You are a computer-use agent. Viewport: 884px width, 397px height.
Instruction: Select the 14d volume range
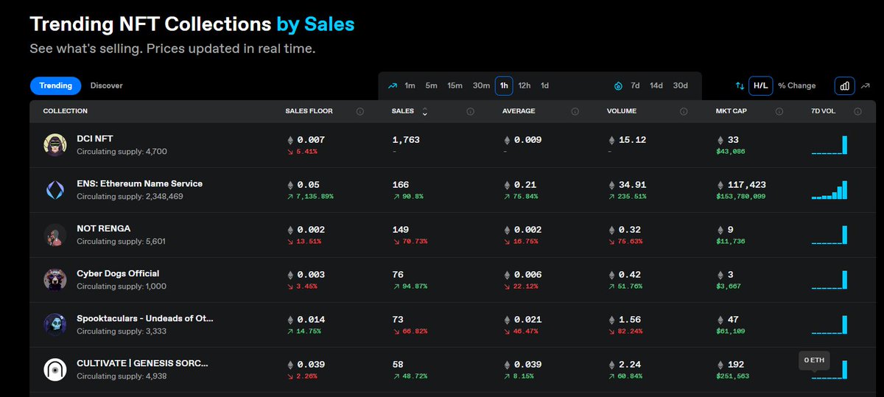[x=656, y=85]
